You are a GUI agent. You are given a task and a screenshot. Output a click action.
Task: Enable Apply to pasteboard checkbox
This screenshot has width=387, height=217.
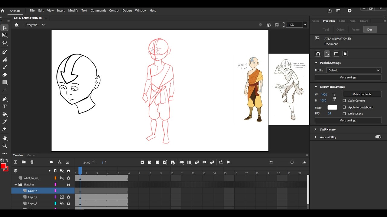click(344, 107)
